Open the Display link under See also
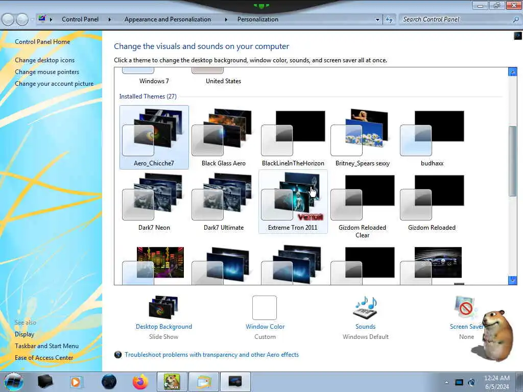Screen dimensions: 523x392 tap(25, 334)
